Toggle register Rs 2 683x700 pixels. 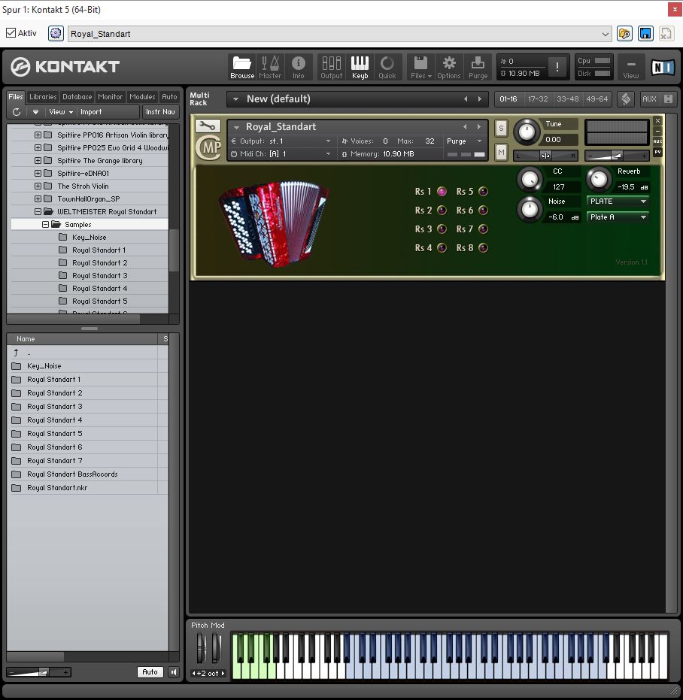pos(442,211)
